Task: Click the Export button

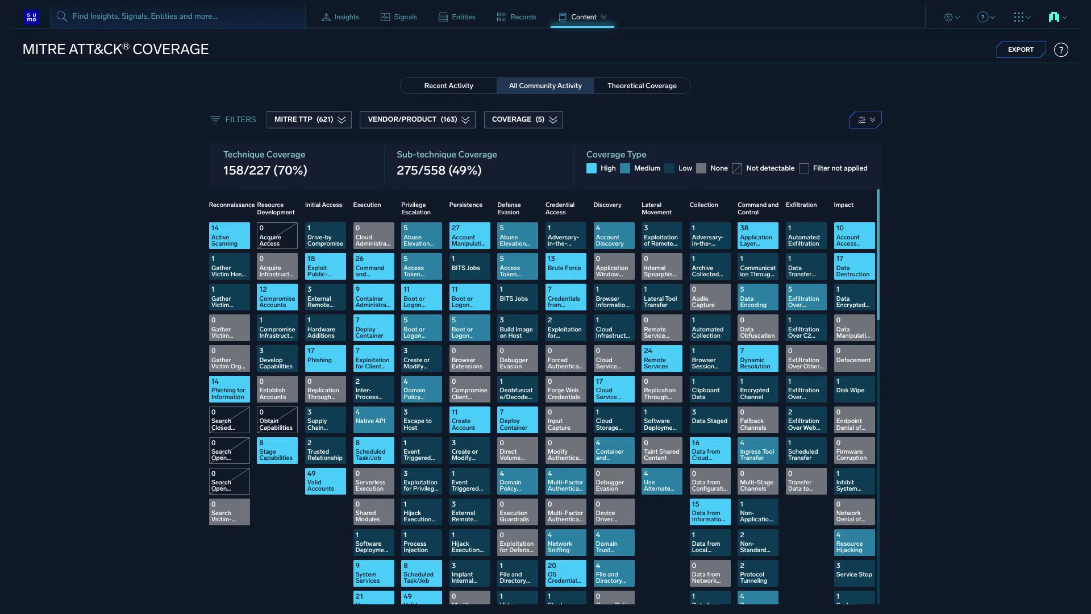Action: (1021, 50)
